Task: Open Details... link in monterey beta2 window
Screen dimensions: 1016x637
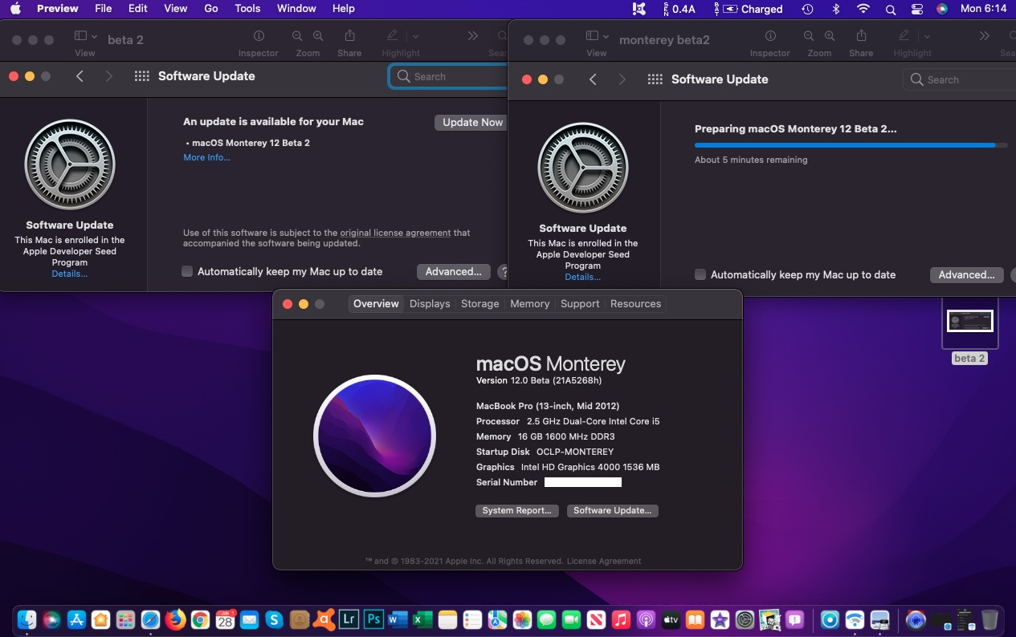Action: click(x=583, y=277)
